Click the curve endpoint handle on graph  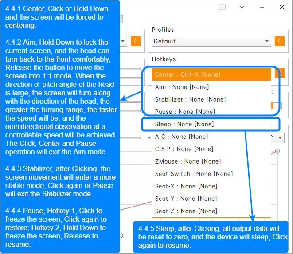click(277, 151)
